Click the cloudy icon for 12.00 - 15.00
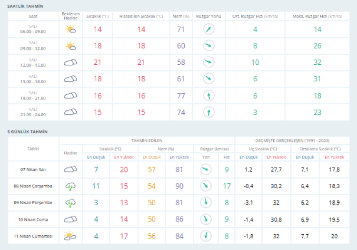The height and width of the screenshot is (250, 357). coord(70,62)
